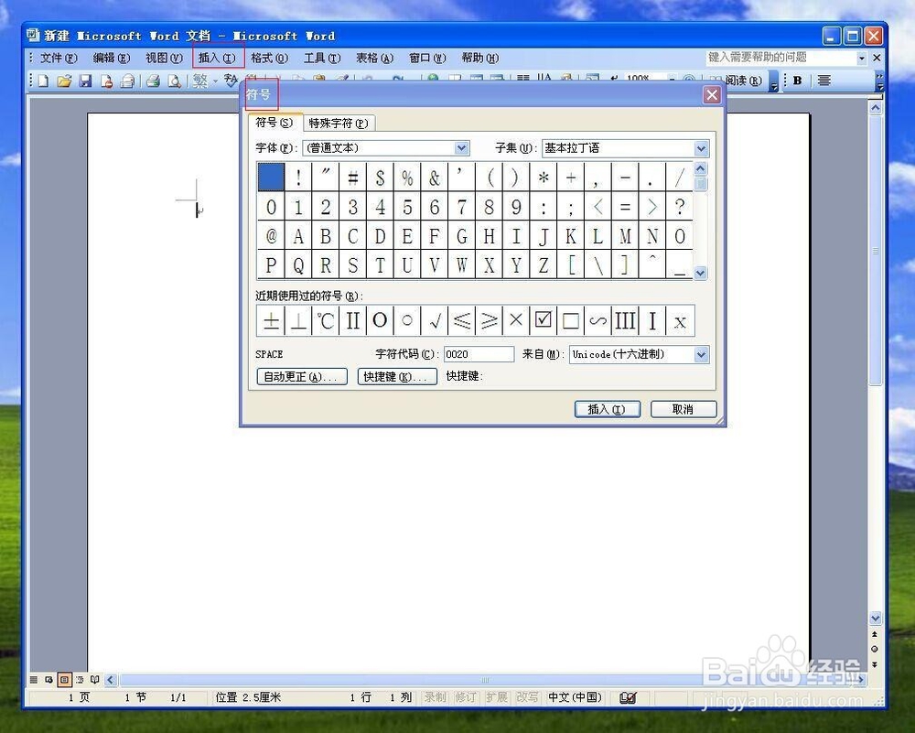Click the Open file folder icon

pos(64,81)
